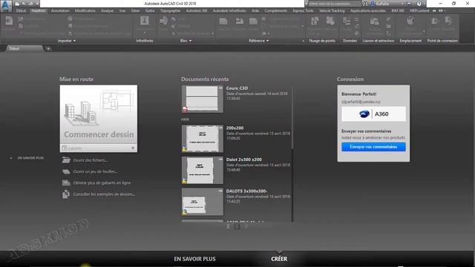Switch to the Annotation ribbon tab
Screen dimensions: 475x267
[60, 10]
